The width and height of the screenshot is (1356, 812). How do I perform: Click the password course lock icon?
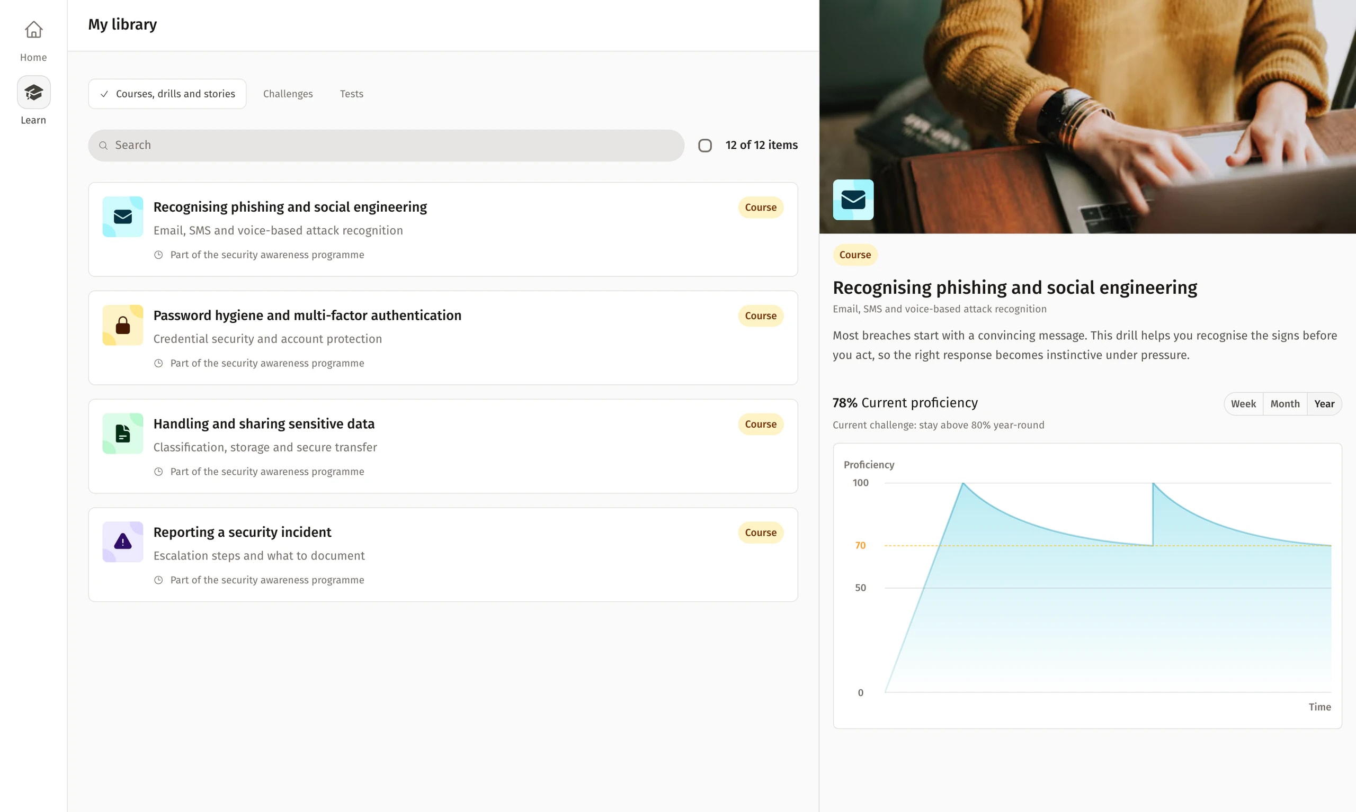tap(123, 325)
